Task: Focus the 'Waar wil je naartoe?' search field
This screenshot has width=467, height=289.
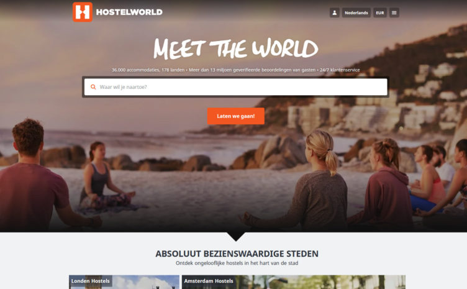Action: click(x=235, y=87)
